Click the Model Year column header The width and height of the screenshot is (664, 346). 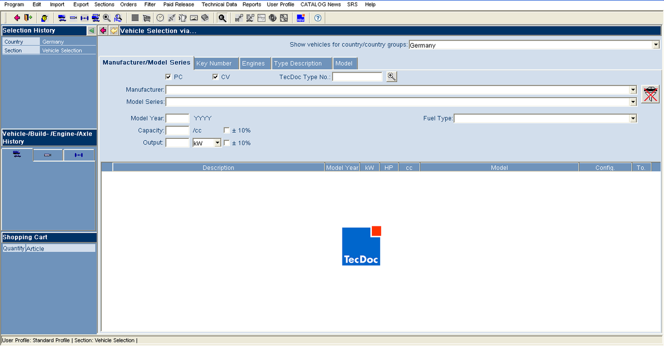[342, 167]
